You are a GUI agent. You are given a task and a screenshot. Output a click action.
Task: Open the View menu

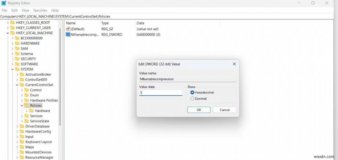pyautogui.click(x=25, y=10)
